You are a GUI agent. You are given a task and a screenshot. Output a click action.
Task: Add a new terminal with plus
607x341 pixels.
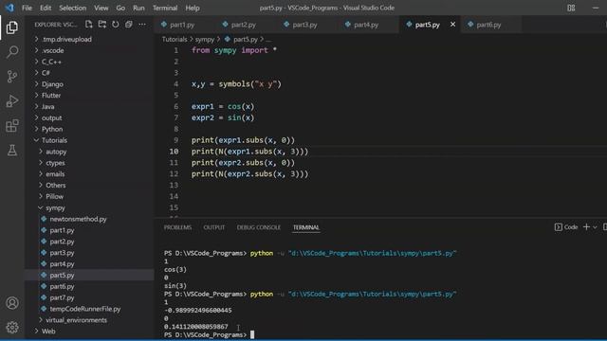coord(586,227)
